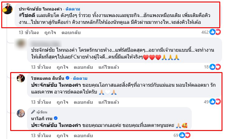Click the #โชคดี hashtag

(x=27, y=15)
